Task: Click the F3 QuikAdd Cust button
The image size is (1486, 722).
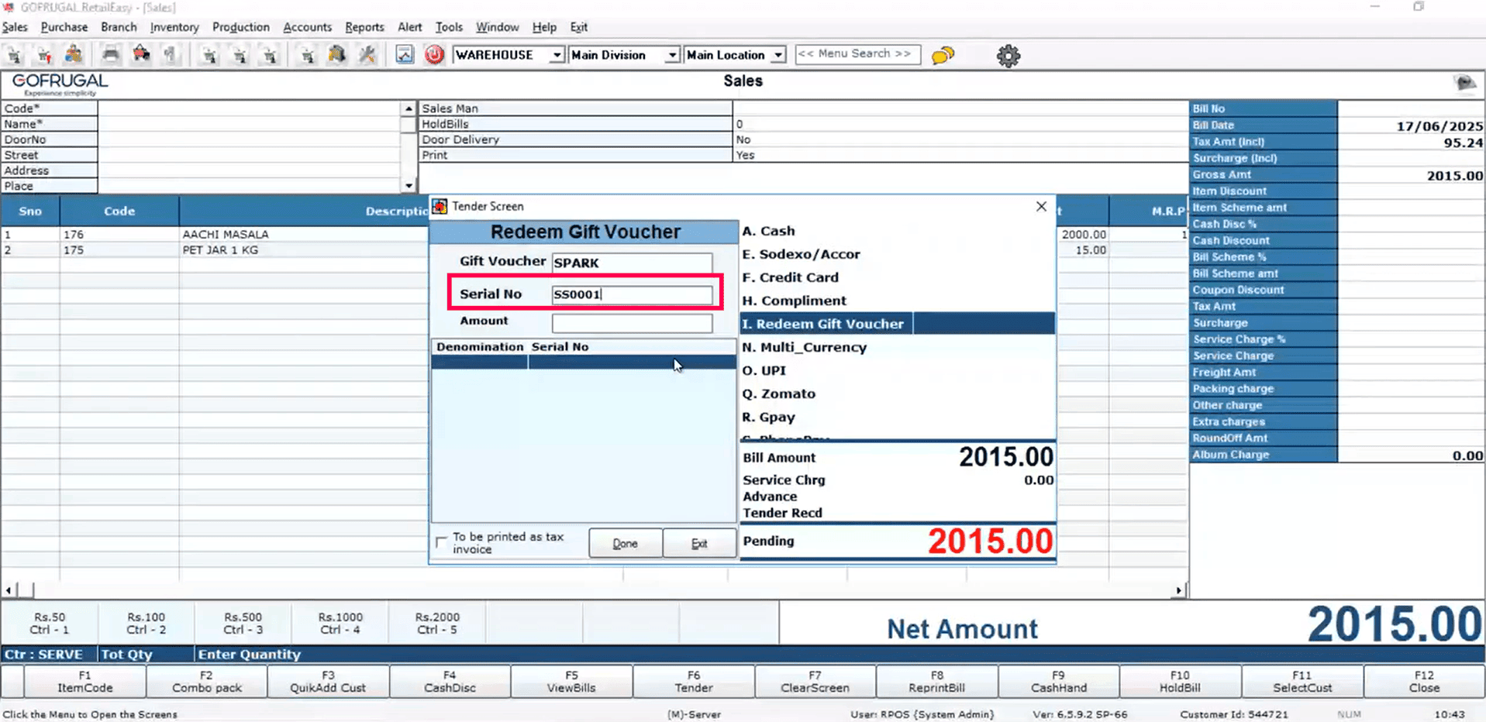Action: pos(328,682)
